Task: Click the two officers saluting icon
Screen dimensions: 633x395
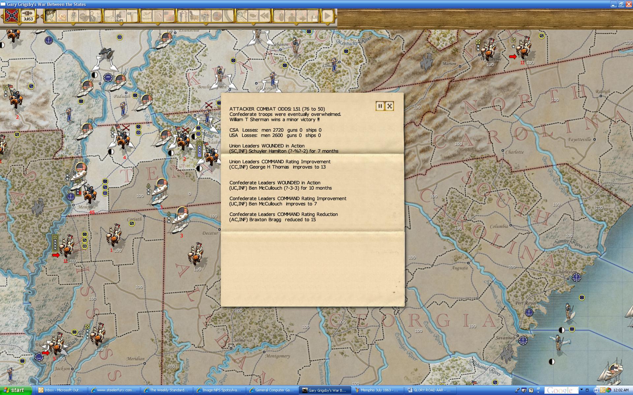Action: [x=183, y=16]
